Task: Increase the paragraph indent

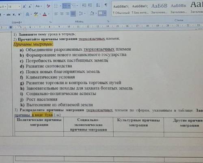Action: click(x=90, y=5)
